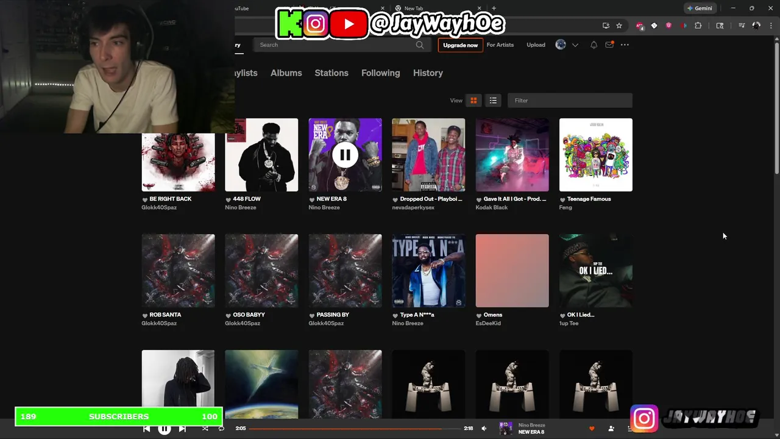Open the messages envelope icon
The image size is (780, 439).
click(x=609, y=45)
